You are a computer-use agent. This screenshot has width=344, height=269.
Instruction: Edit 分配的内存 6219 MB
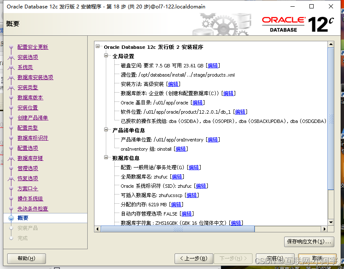[x=176, y=204]
